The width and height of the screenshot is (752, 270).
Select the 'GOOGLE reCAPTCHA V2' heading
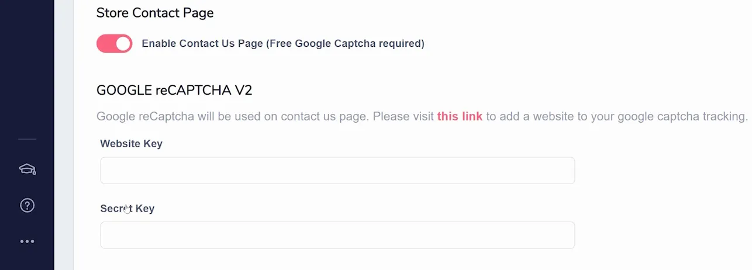pos(174,90)
